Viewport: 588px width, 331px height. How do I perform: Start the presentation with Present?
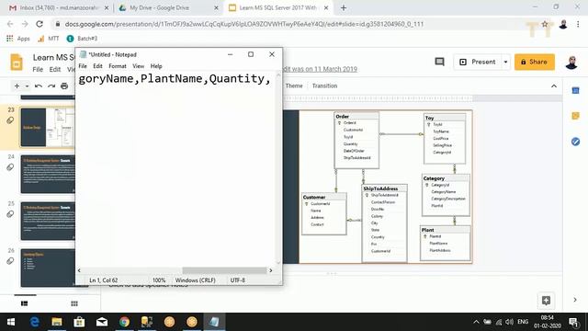click(478, 62)
